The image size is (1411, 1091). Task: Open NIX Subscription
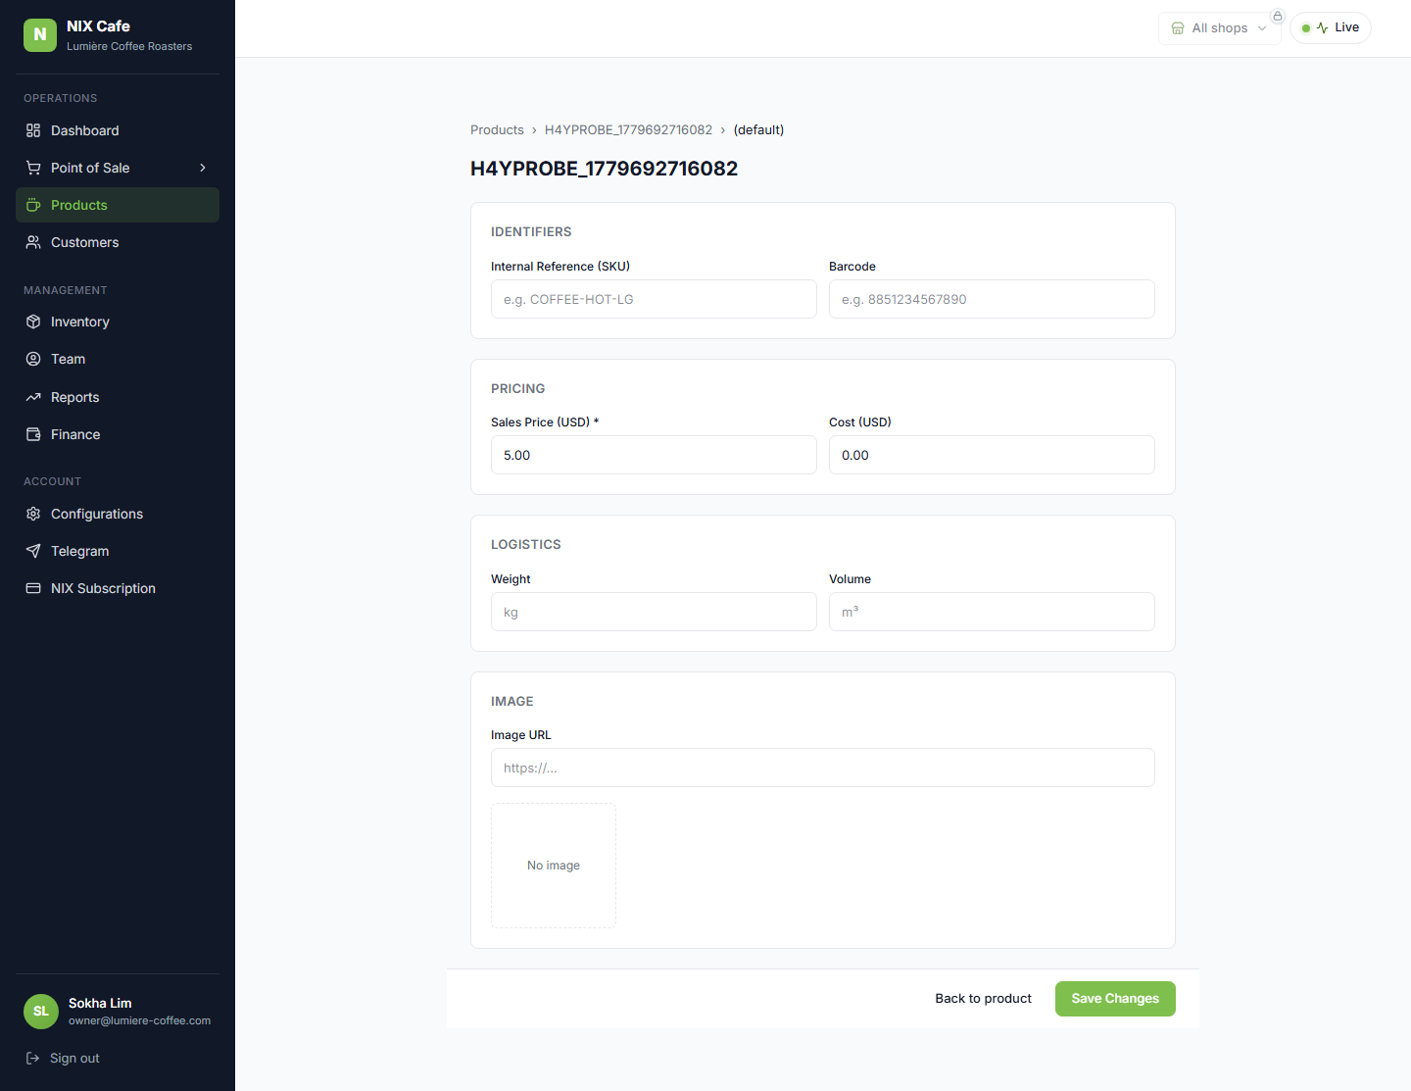(x=118, y=588)
